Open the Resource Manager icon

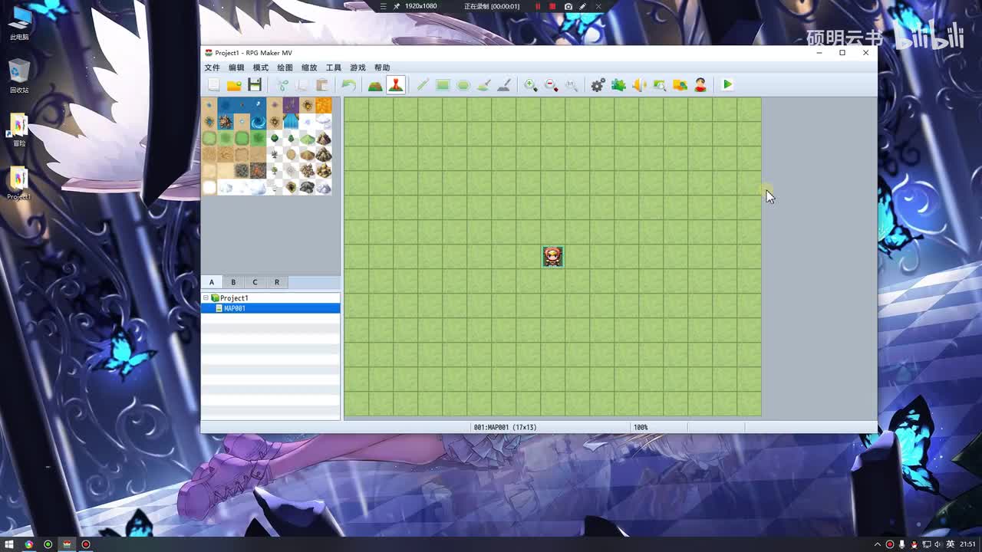(680, 85)
